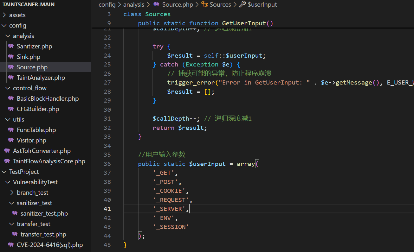Open Visitor.php in the explorer

pos(31,140)
